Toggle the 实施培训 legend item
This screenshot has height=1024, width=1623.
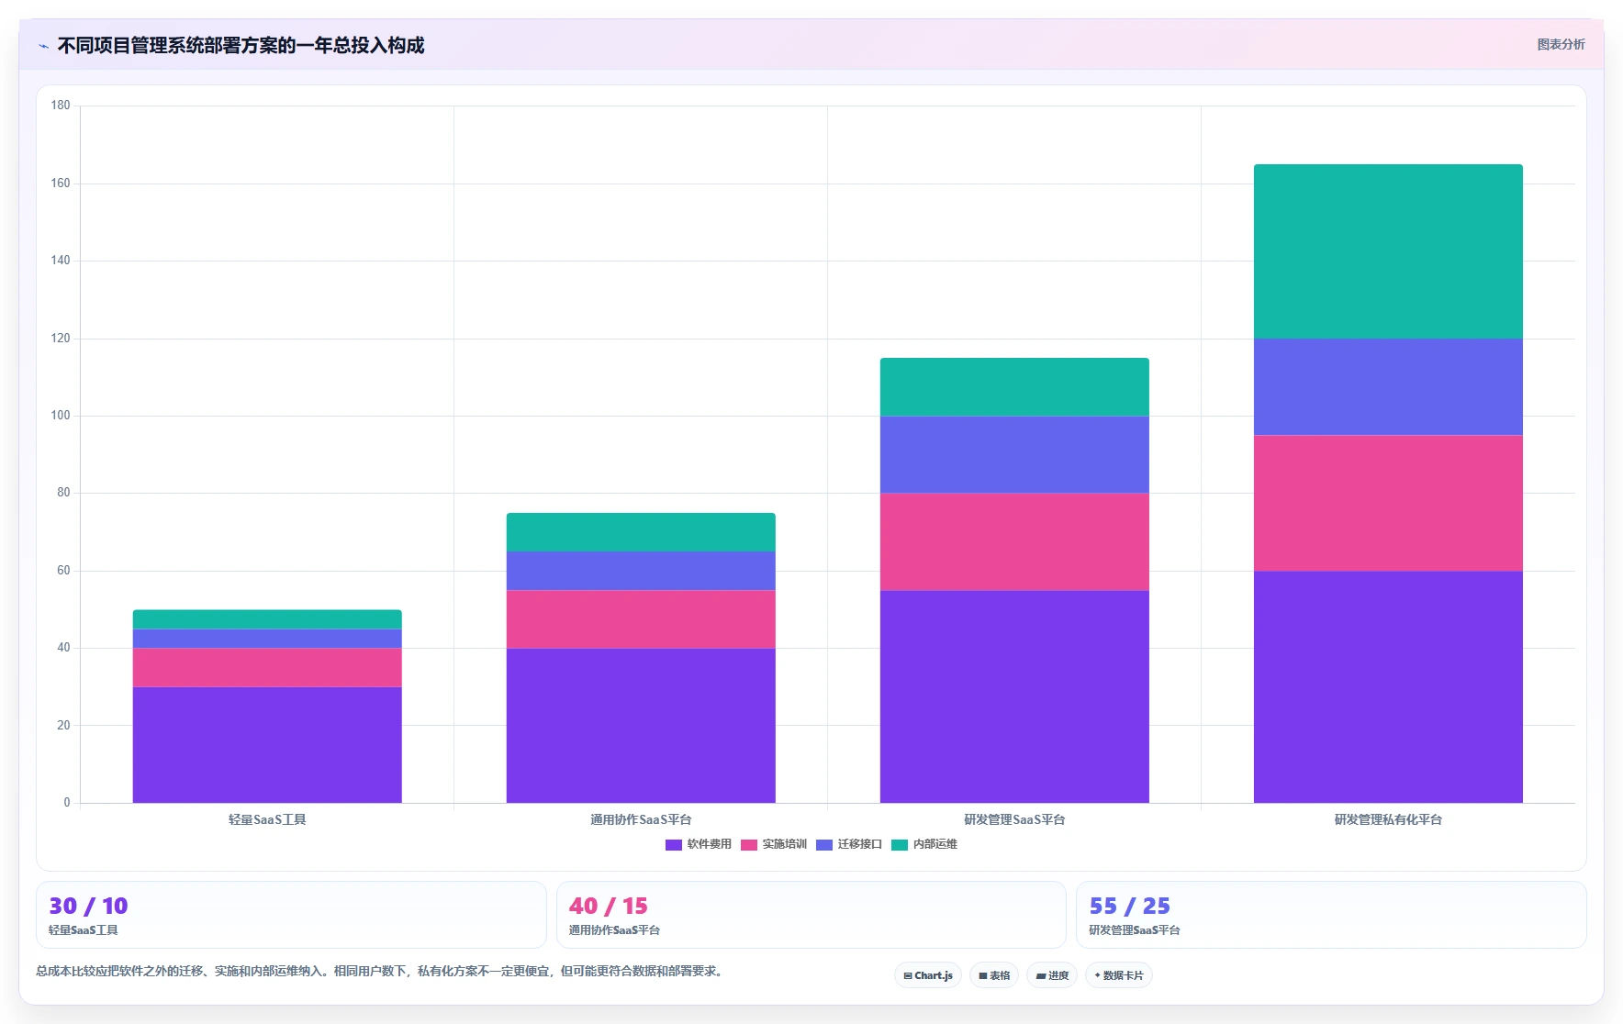click(x=774, y=844)
